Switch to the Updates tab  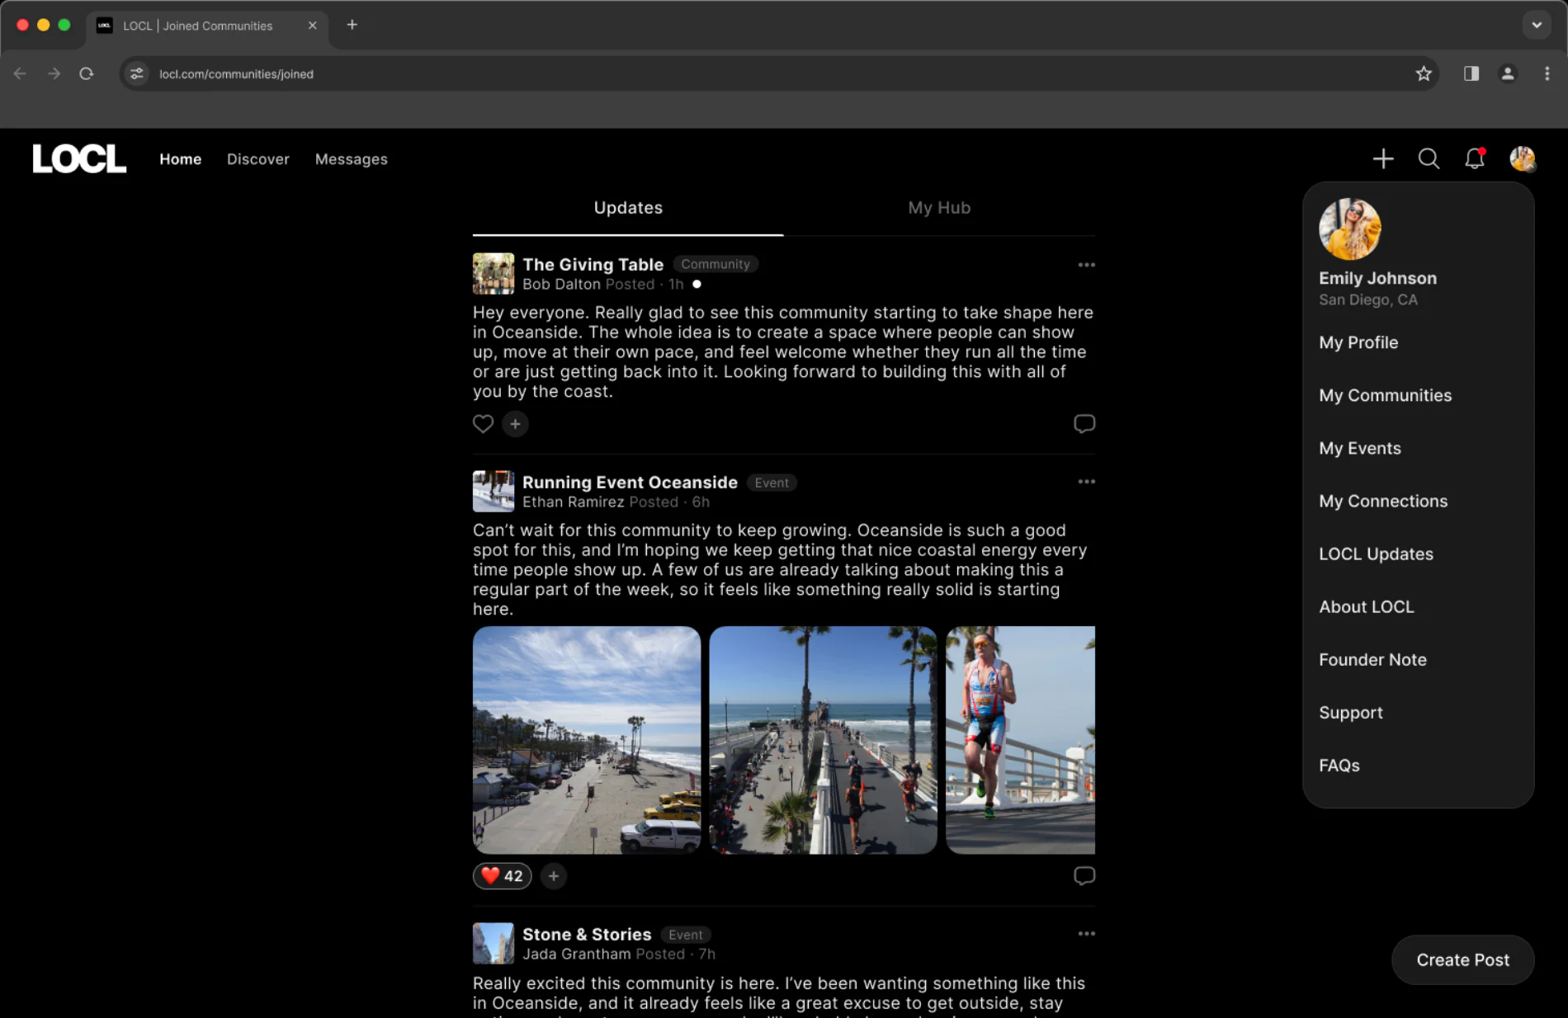point(628,208)
